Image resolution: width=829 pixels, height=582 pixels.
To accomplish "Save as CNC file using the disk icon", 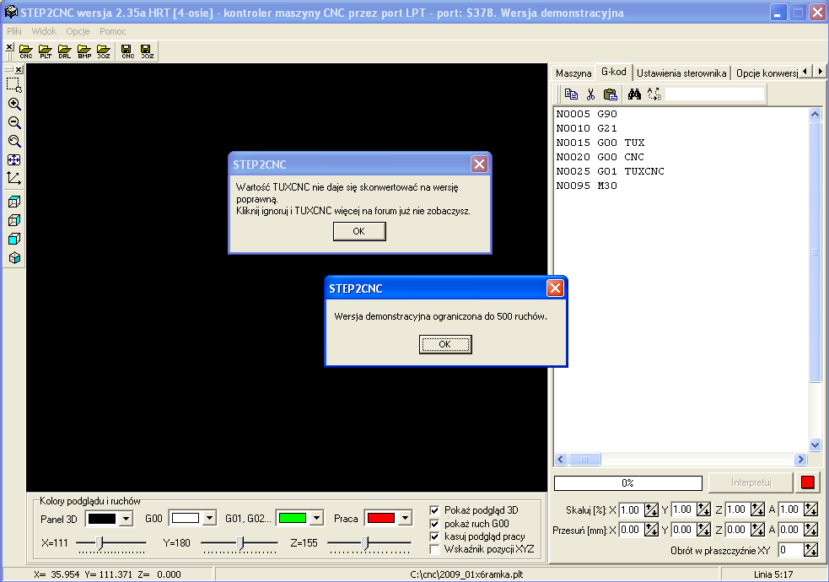I will tap(127, 51).
